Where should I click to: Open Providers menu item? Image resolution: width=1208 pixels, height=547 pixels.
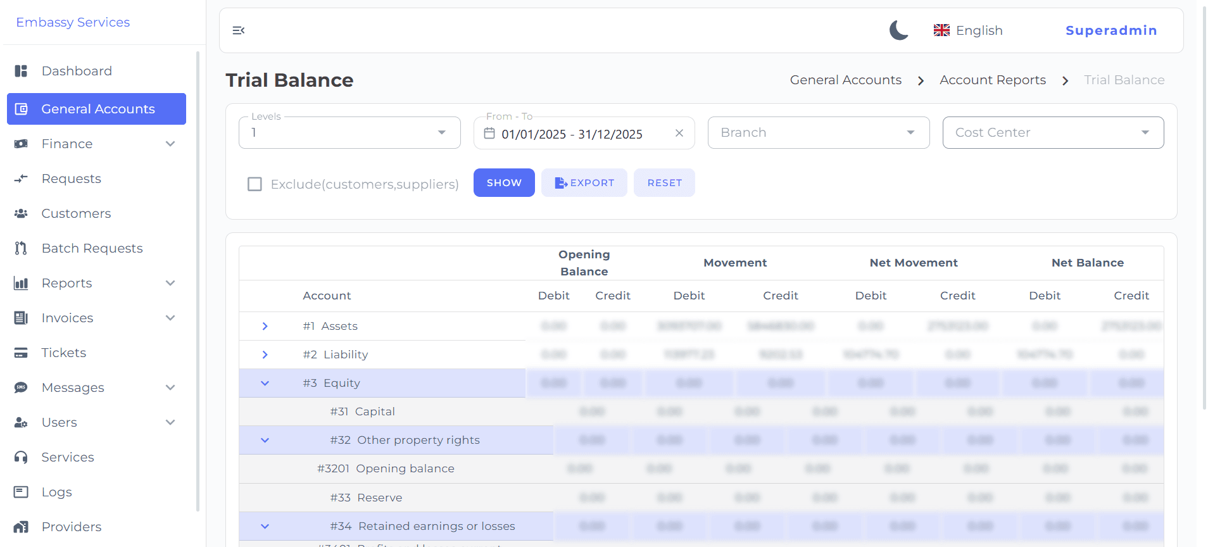coord(96,527)
